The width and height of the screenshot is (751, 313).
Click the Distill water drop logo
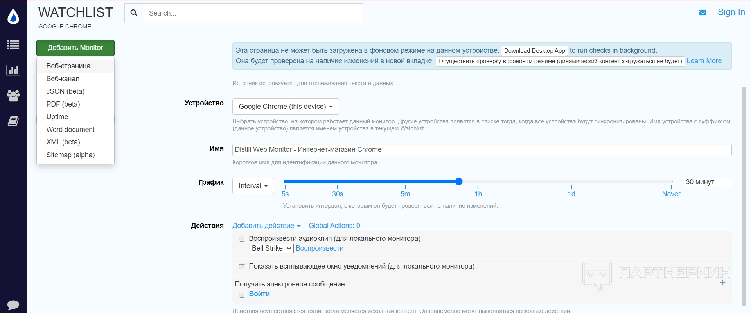(13, 17)
